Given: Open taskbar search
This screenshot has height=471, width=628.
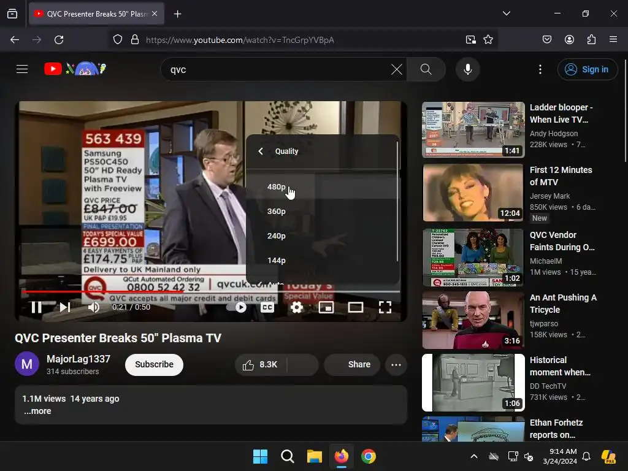Looking at the screenshot, I should [287, 456].
